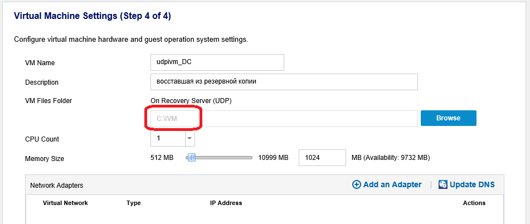Click the Actions column header
Viewport: 530px width, 224px height.
[474, 203]
